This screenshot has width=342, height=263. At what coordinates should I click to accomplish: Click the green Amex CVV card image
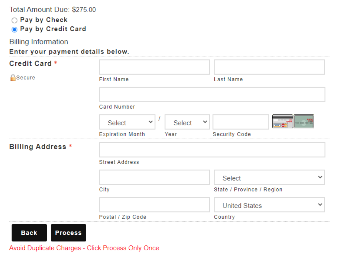(304, 122)
